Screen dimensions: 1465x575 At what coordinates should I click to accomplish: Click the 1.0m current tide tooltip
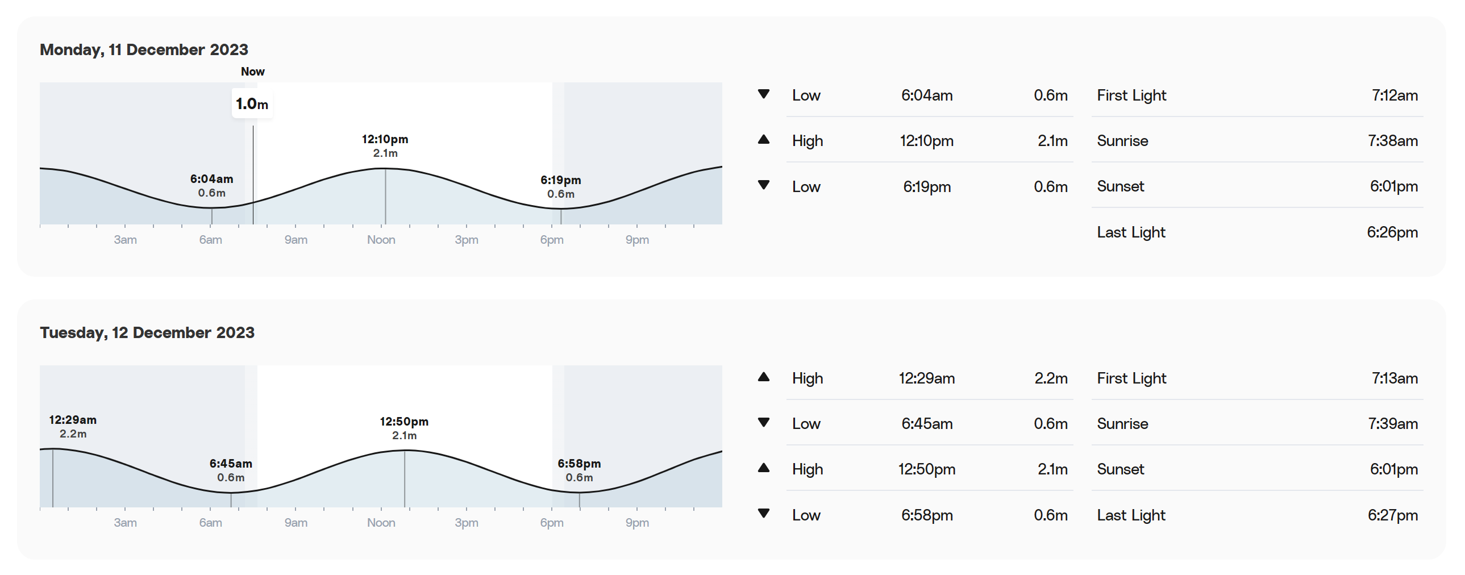tap(252, 104)
